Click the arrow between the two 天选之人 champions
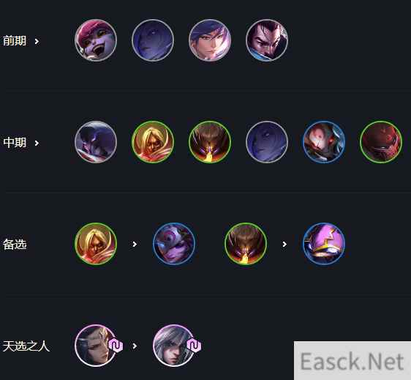The width and height of the screenshot is (411, 380). tap(135, 346)
